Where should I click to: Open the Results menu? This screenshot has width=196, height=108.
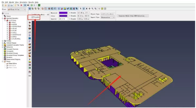point(31,2)
